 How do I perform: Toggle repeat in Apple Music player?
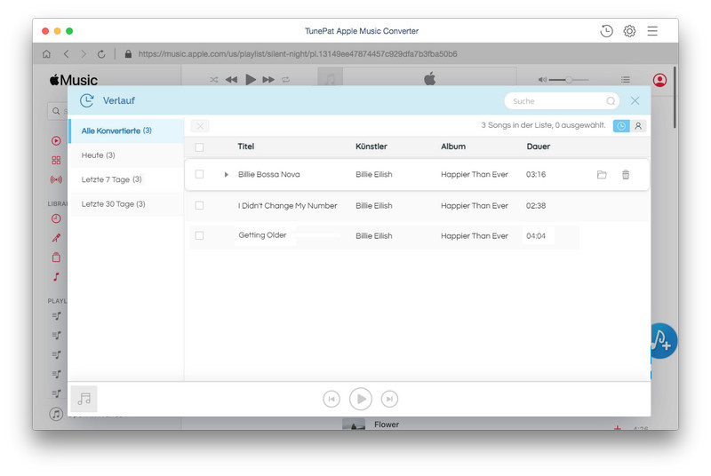pyautogui.click(x=285, y=80)
